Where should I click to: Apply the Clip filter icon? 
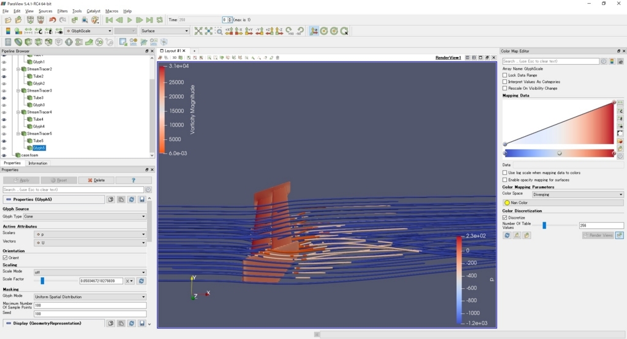point(28,42)
